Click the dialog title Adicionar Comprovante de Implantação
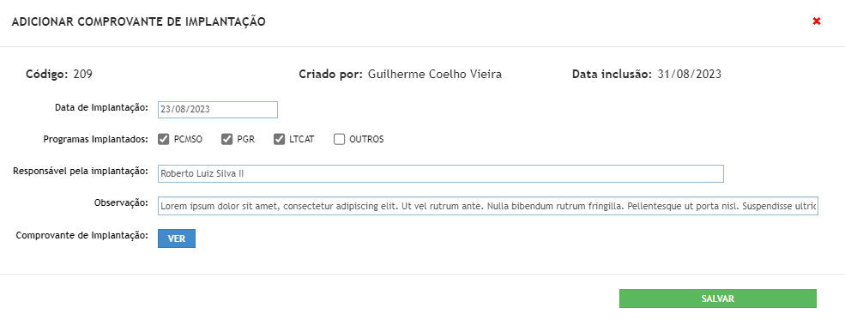 pyautogui.click(x=138, y=22)
